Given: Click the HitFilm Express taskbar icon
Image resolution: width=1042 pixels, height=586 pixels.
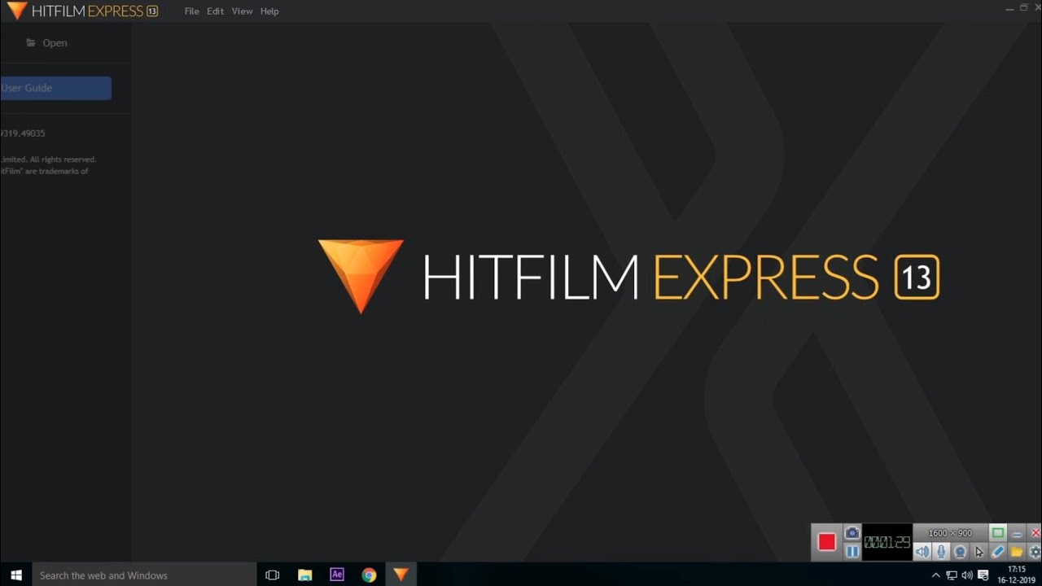Looking at the screenshot, I should pyautogui.click(x=401, y=575).
